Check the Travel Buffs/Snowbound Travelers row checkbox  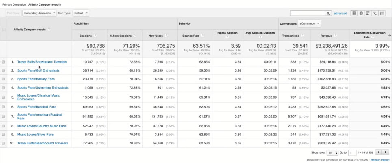4,62
